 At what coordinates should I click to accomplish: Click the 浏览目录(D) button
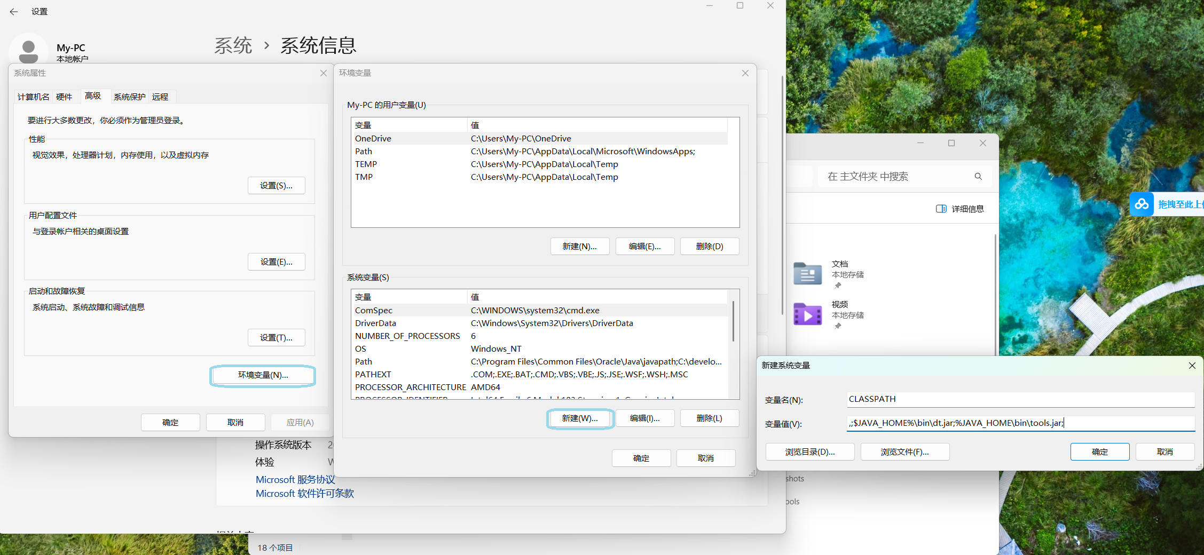pos(809,451)
